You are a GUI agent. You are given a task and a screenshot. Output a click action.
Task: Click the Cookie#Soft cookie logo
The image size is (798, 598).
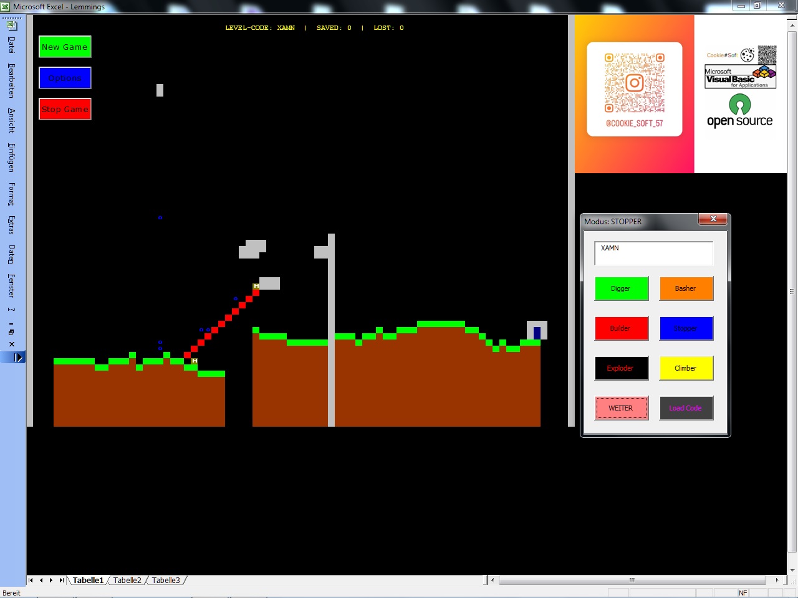(x=747, y=55)
